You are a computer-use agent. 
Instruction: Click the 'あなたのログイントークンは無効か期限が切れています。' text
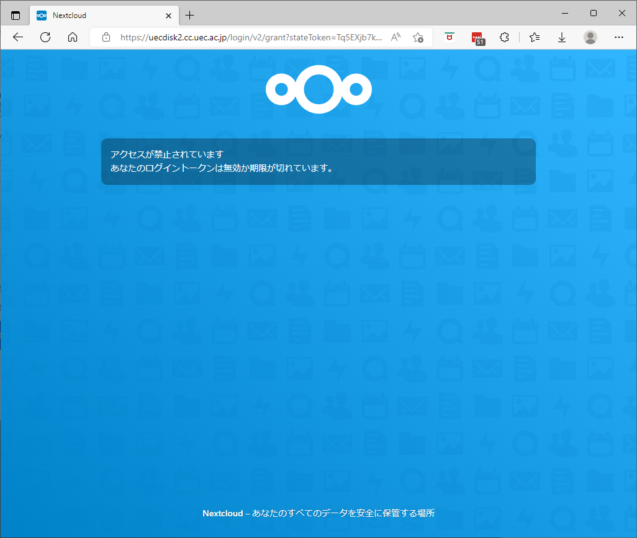pos(222,168)
